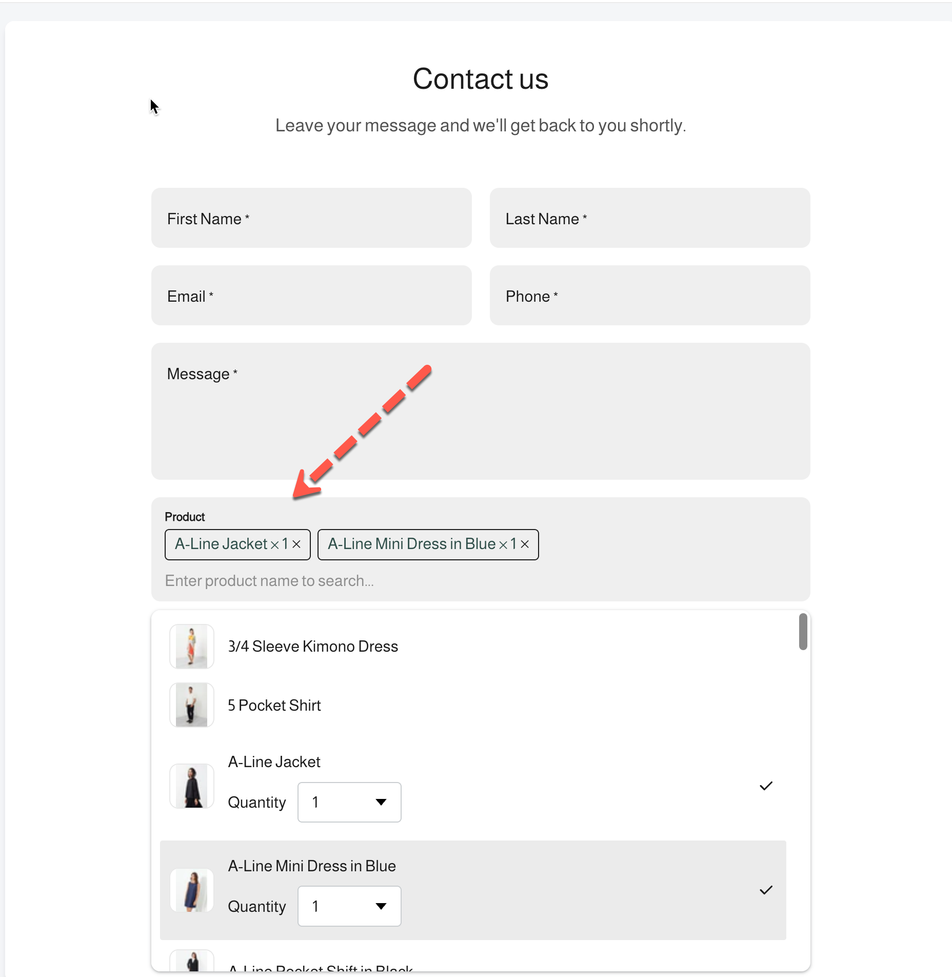Click the Phone number field
The height and width of the screenshot is (977, 952).
point(650,296)
